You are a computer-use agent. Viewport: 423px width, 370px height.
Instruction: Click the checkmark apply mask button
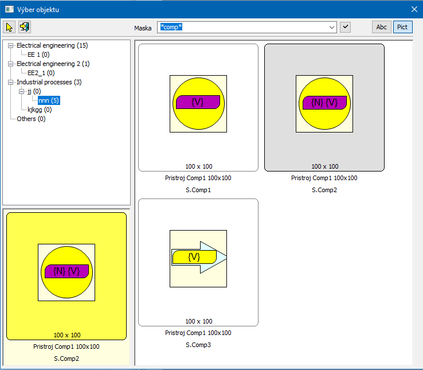tap(345, 27)
